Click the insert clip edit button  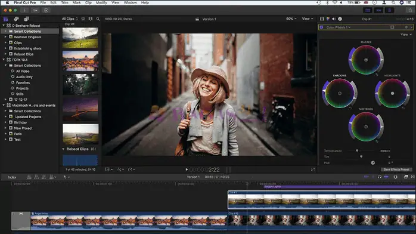pyautogui.click(x=36, y=177)
